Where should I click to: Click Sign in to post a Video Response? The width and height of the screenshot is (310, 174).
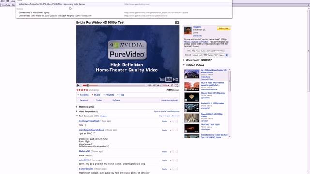[167, 112]
